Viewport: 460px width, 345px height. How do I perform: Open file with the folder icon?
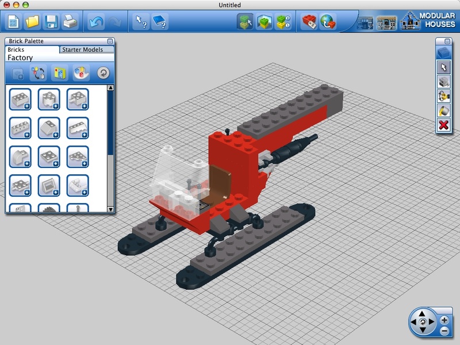coord(32,22)
